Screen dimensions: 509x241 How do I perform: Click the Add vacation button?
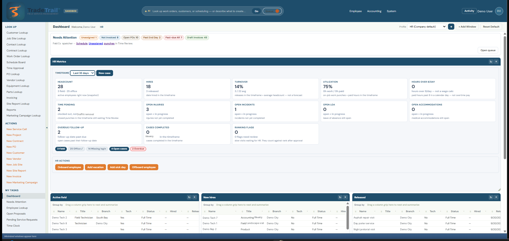[95, 167]
